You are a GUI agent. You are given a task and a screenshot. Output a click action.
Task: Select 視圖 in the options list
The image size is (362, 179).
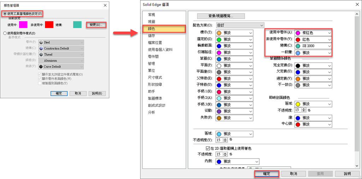152,21
